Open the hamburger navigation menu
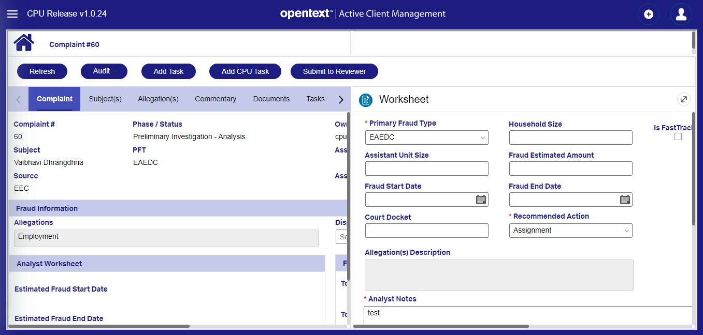The height and width of the screenshot is (335, 703). 12,14
